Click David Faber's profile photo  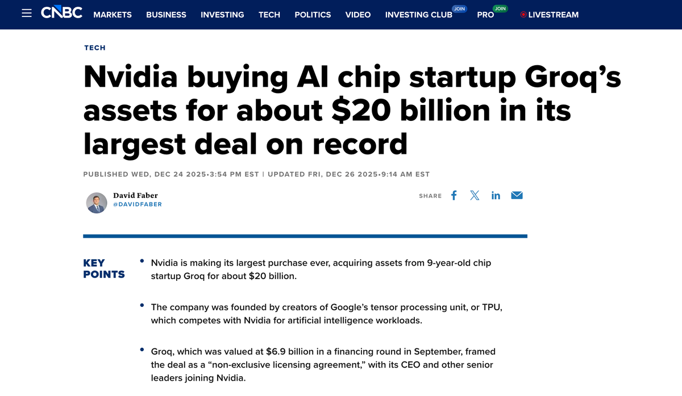(97, 203)
